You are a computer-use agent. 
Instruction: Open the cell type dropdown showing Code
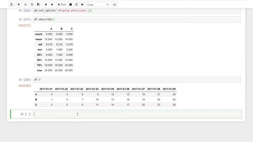(x=98, y=5)
